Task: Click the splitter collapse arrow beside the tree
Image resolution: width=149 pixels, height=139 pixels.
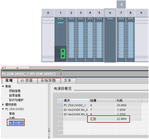Action: pos(49,131)
